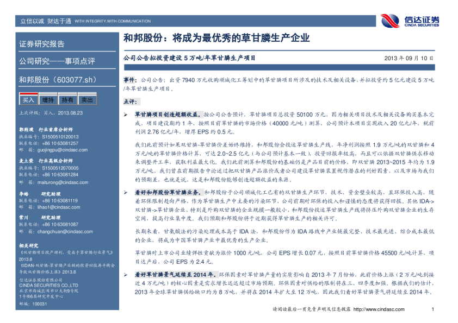
Task: Select the 持有 rating box
Action: point(67,100)
